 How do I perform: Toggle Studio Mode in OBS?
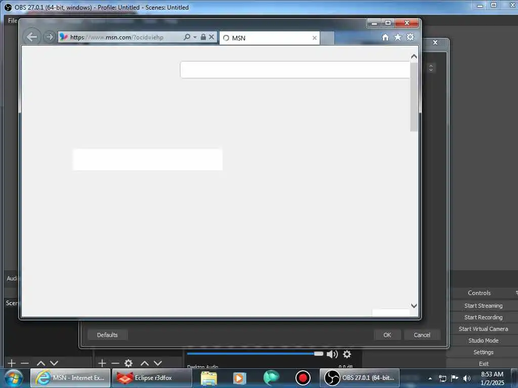coord(483,341)
